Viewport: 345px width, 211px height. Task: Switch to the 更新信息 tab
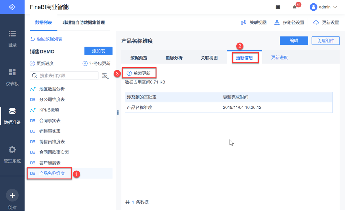pyautogui.click(x=244, y=57)
